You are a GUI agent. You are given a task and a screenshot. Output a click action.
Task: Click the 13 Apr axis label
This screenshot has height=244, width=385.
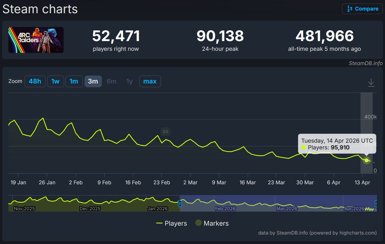click(362, 182)
